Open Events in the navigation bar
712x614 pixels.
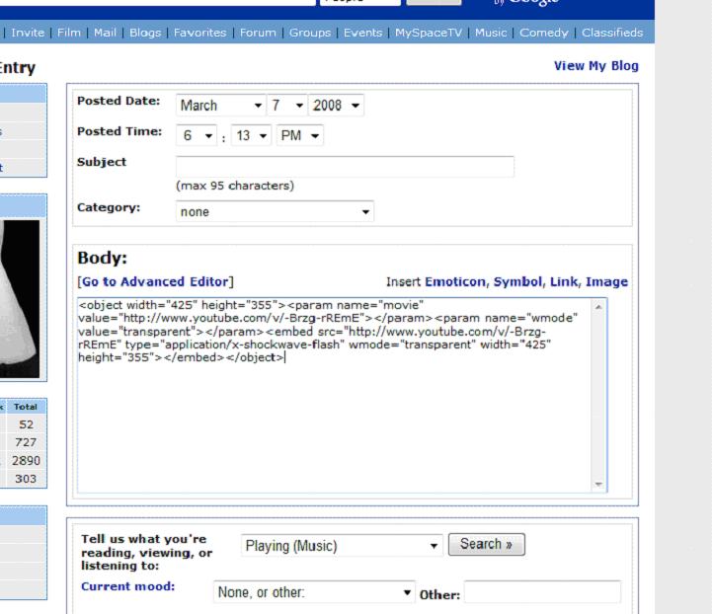pyautogui.click(x=362, y=33)
